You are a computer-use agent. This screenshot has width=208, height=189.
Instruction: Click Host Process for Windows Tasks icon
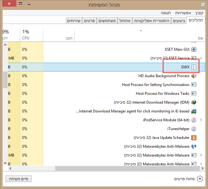194,94
